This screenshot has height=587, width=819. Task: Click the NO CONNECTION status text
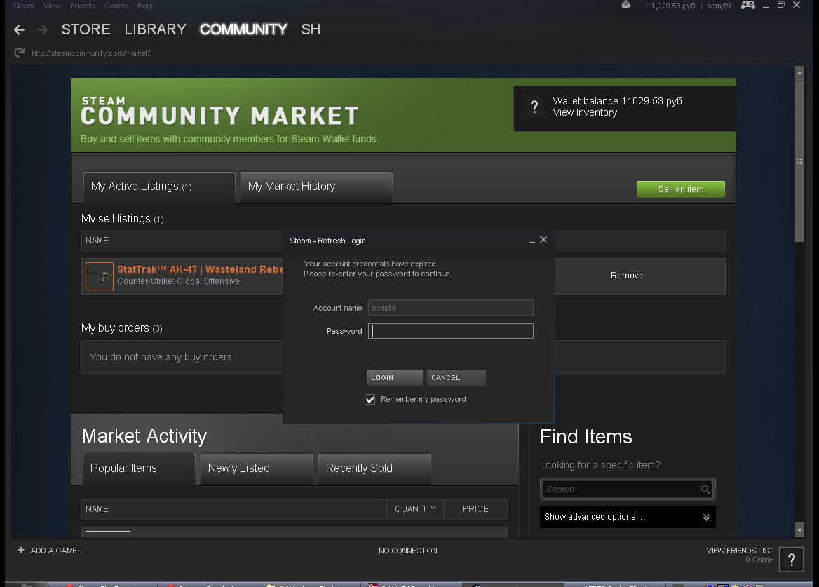click(x=408, y=551)
